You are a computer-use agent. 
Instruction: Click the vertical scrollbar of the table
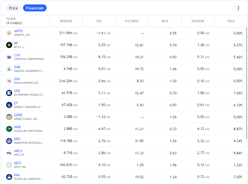point(246,83)
